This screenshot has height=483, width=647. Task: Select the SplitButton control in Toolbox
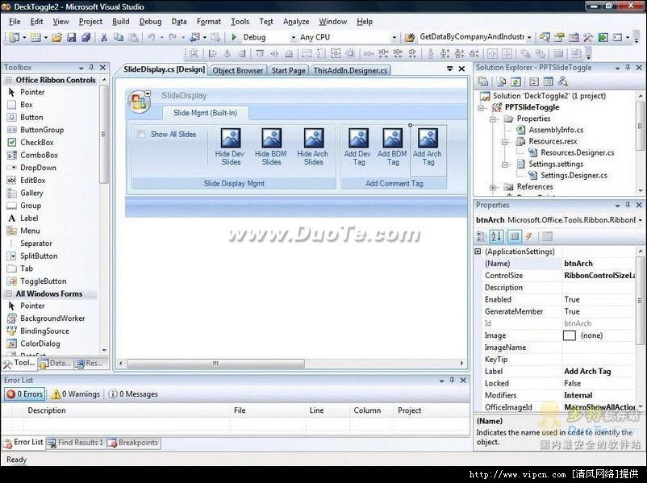click(39, 256)
